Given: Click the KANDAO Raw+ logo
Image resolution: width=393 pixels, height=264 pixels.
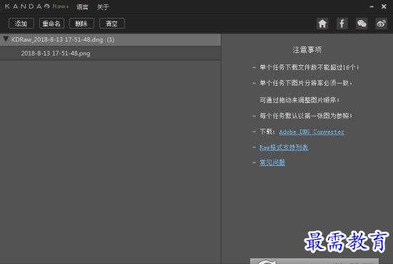Looking at the screenshot, I should (x=37, y=6).
